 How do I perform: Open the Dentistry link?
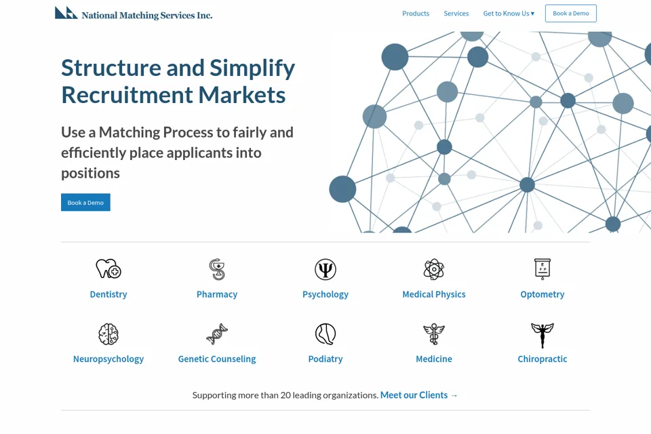point(108,294)
